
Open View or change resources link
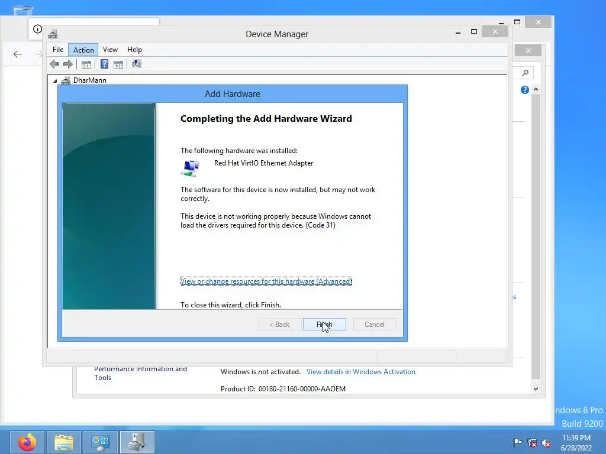(x=266, y=281)
